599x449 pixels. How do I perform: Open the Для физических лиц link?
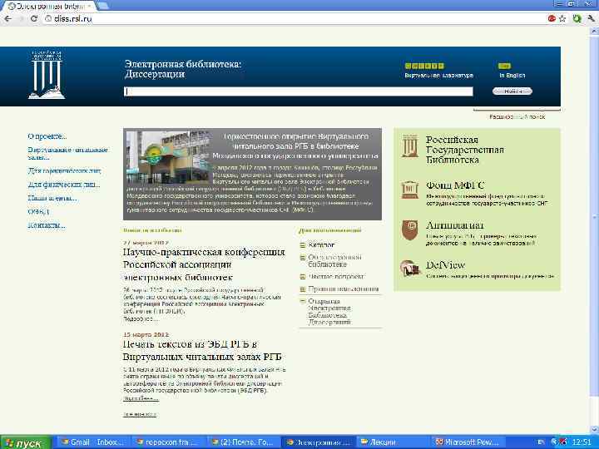click(64, 185)
